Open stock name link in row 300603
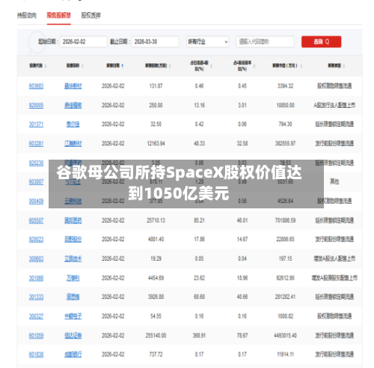The image size is (374, 368). click(73, 259)
